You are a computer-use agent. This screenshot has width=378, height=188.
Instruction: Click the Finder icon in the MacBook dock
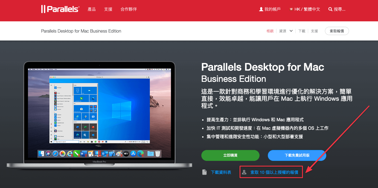tap(41, 154)
